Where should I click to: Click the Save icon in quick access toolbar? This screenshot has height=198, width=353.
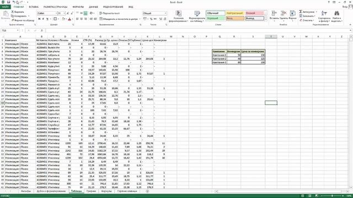[8, 2]
